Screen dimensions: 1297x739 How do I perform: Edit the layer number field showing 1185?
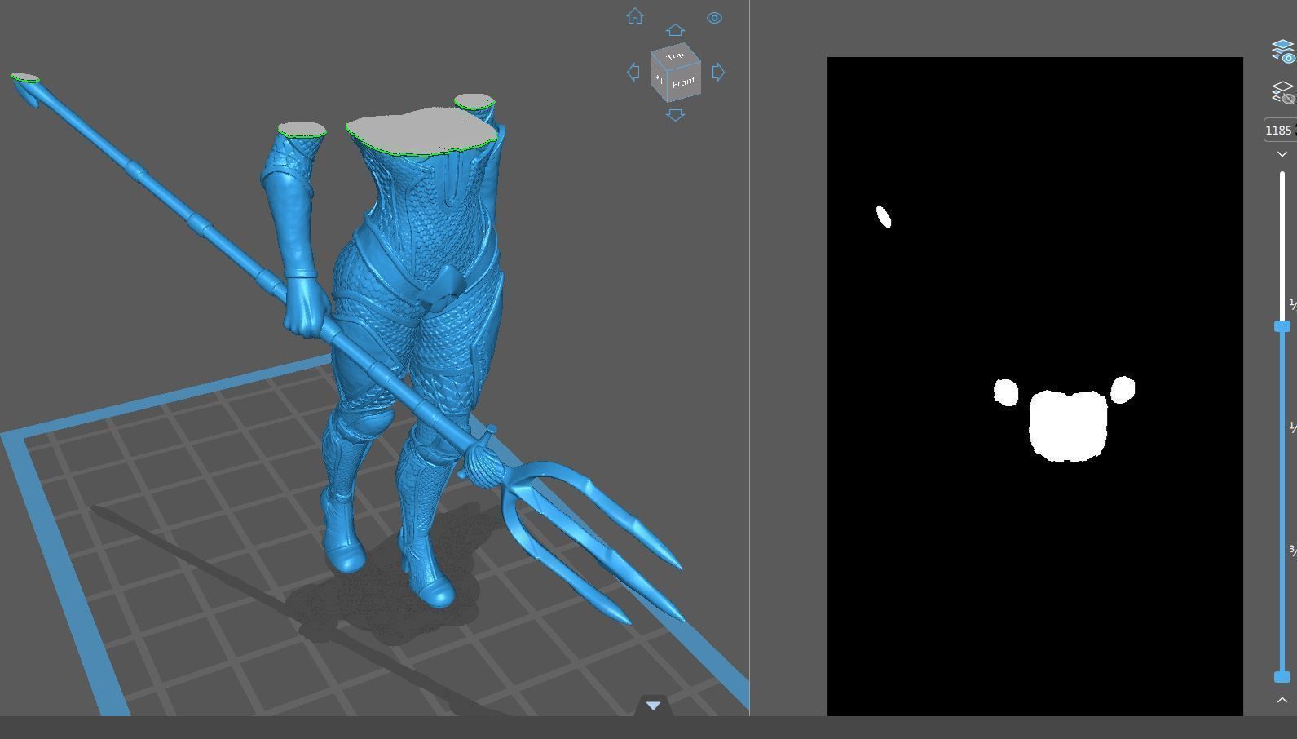pyautogui.click(x=1280, y=130)
